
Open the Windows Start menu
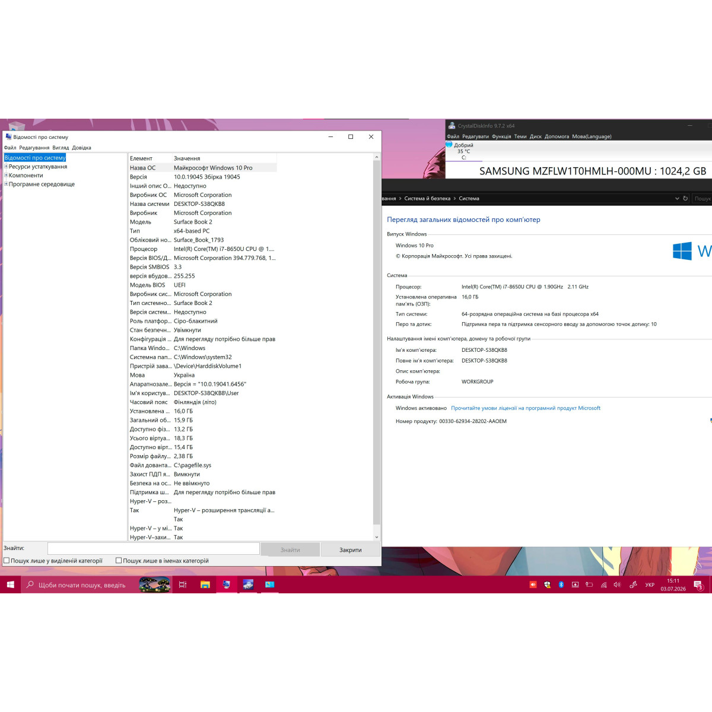(x=10, y=585)
